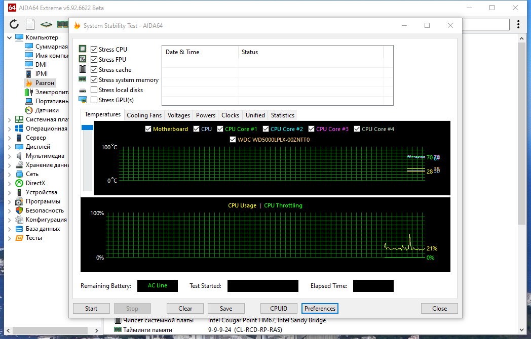The height and width of the screenshot is (339, 531).
Task: Expand the Операционная система node
Action: [x=10, y=129]
